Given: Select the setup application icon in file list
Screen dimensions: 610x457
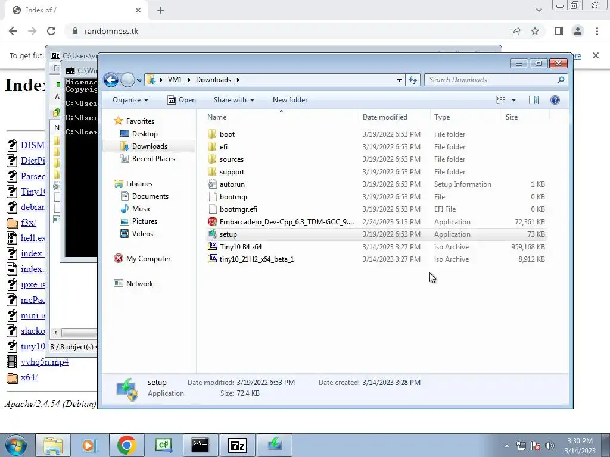Looking at the screenshot, I should pyautogui.click(x=213, y=234).
